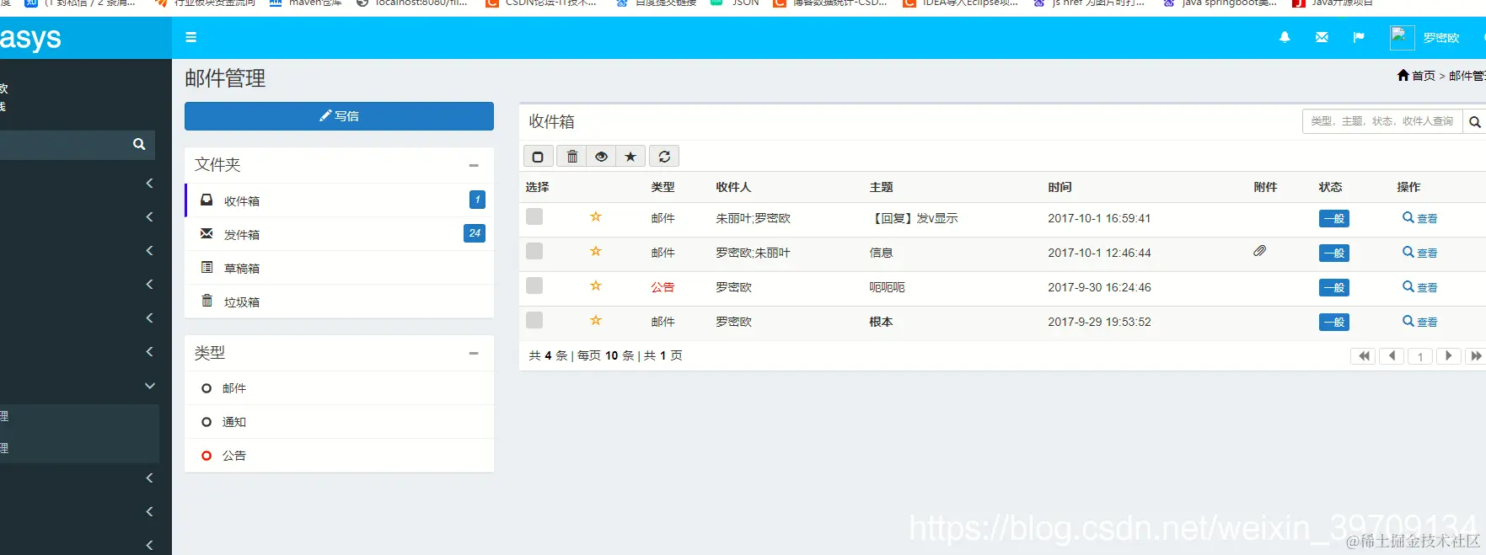View the mail 信息 via 查看

[x=1420, y=253]
